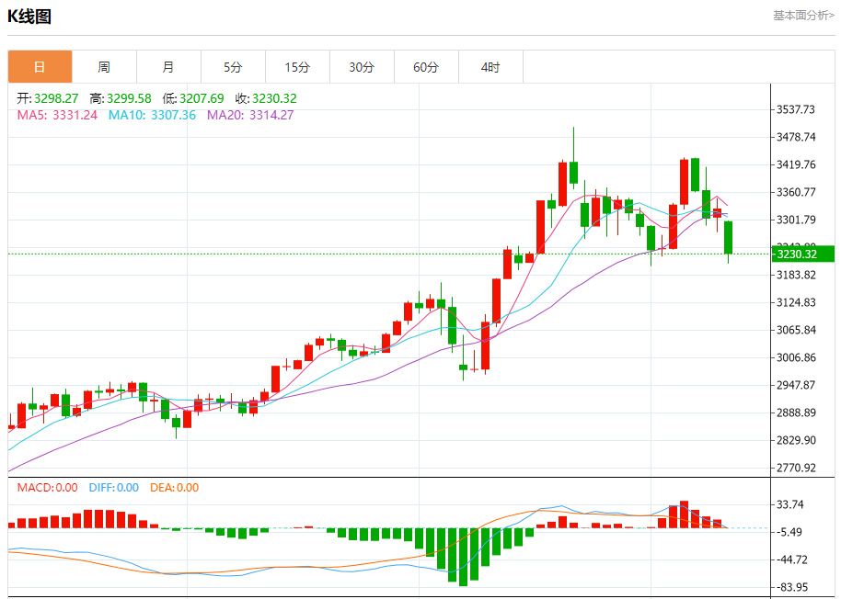Click the MA5 indicator label

[58, 115]
